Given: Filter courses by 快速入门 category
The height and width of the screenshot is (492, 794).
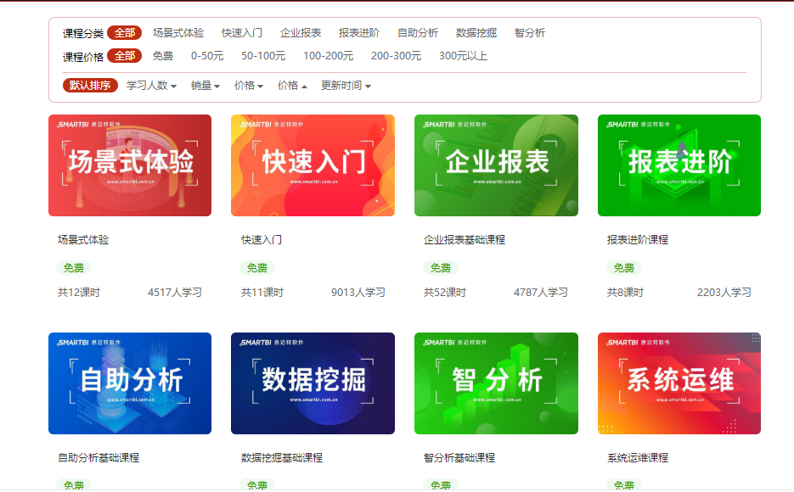Looking at the screenshot, I should [x=242, y=33].
